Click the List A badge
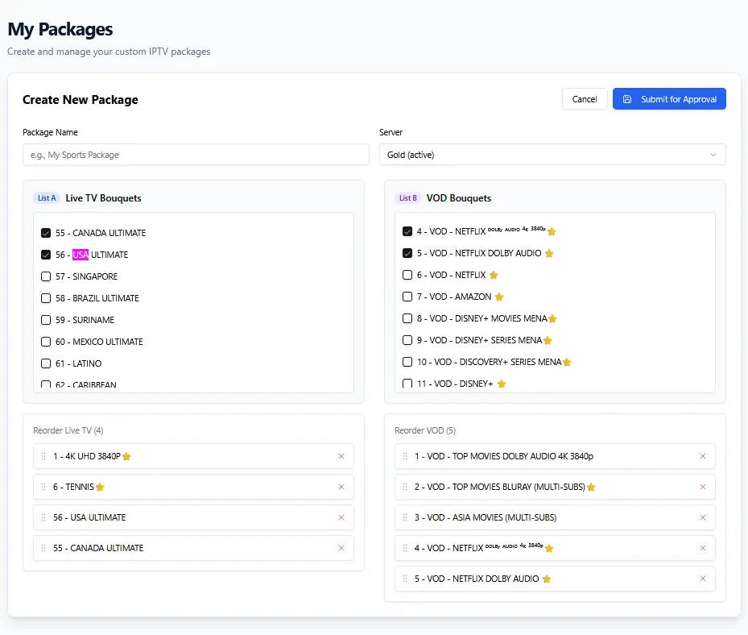 coord(47,198)
